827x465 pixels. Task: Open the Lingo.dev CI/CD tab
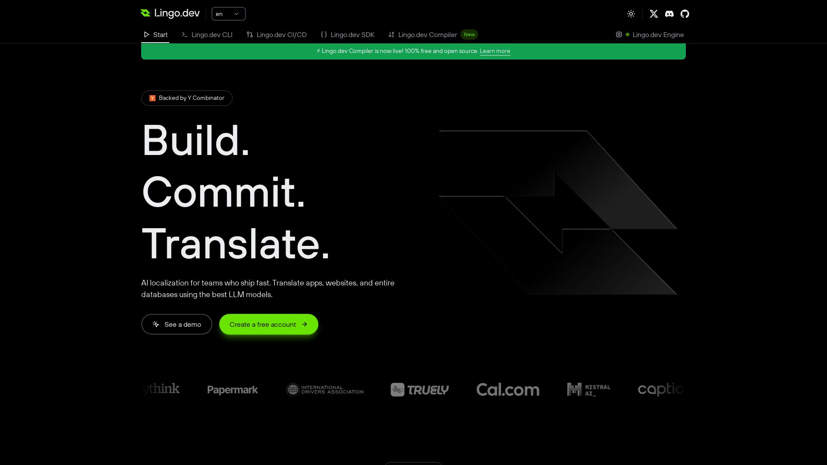pos(277,34)
